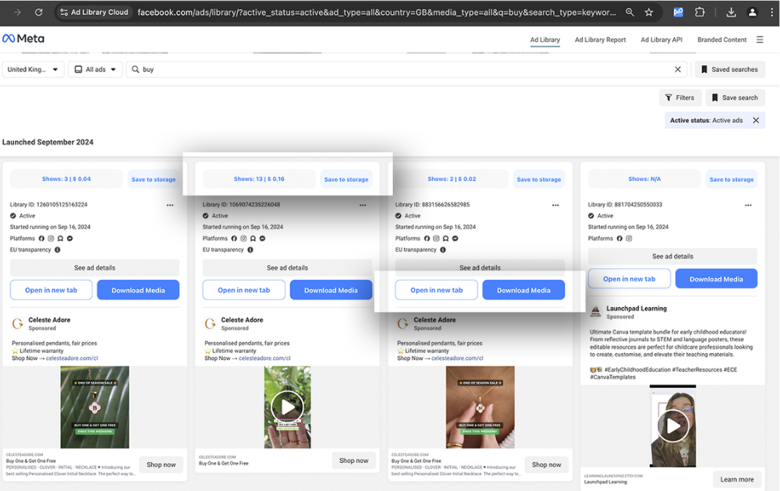Open the Ad Library API tab
Viewport: 780px width, 491px height.
[661, 40]
